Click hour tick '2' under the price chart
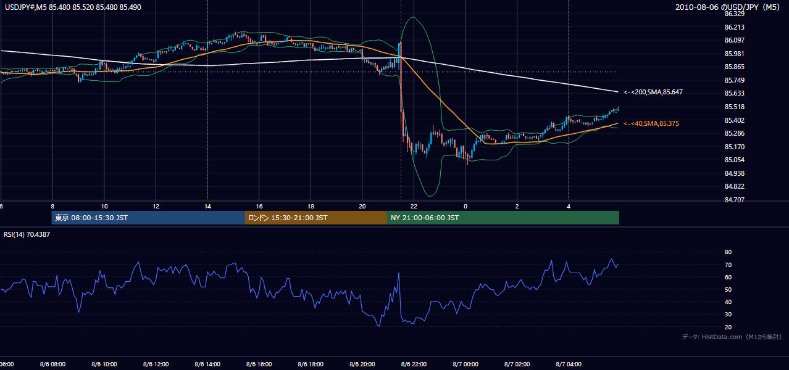 coord(517,207)
